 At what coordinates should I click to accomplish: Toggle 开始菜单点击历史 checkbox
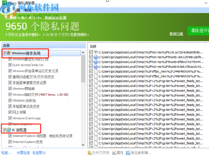(10, 106)
